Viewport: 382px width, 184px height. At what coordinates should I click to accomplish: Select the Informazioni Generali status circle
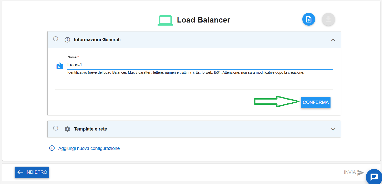coord(56,39)
